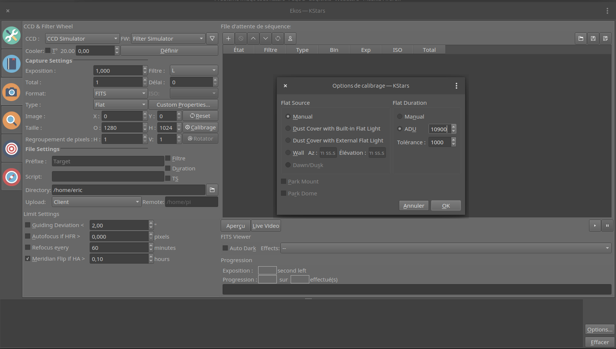This screenshot has height=349, width=616.
Task: Open Custom Properties
Action: [x=183, y=104]
